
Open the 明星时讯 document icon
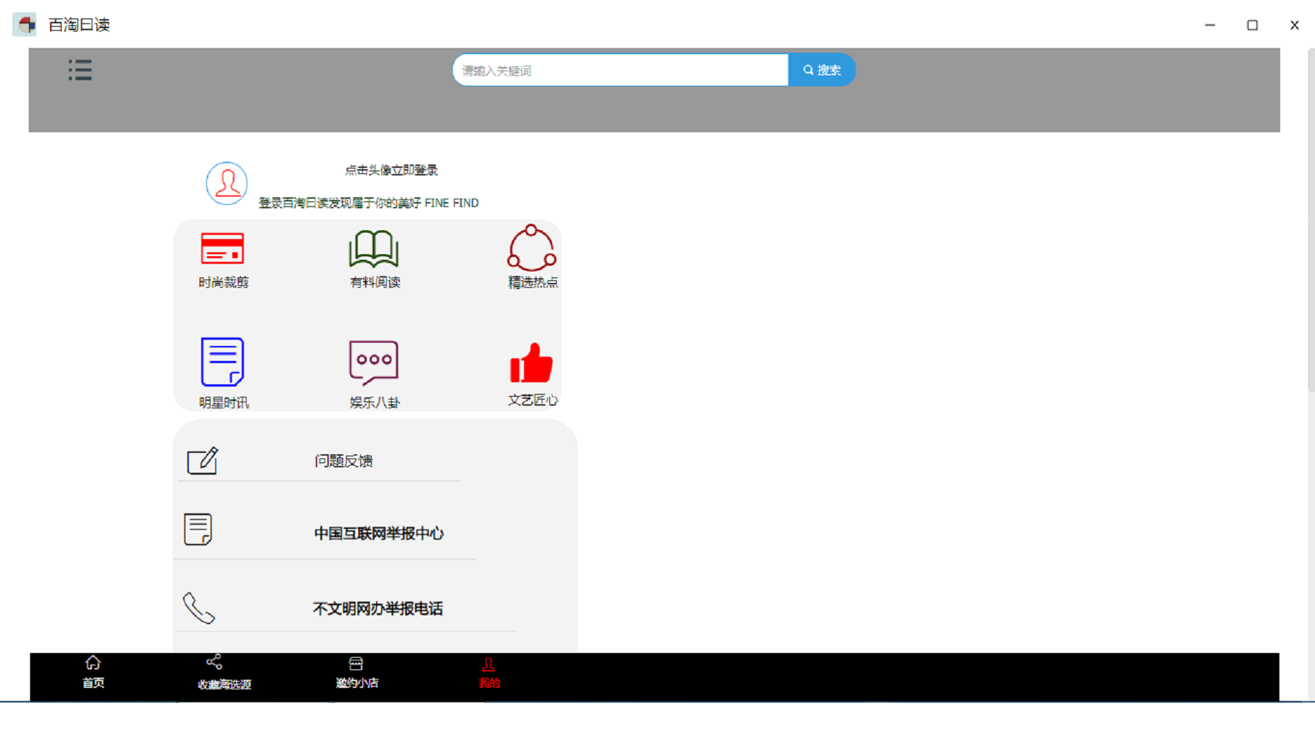pyautogui.click(x=223, y=362)
